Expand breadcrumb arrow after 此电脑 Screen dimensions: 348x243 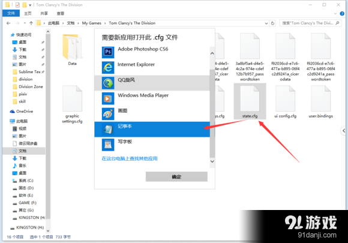[63, 23]
